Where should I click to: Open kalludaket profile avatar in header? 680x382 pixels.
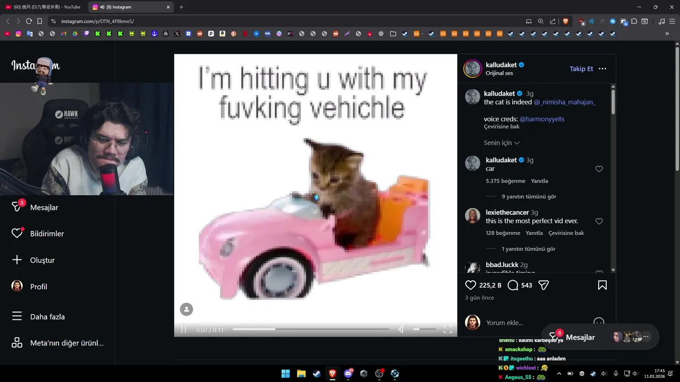tap(472, 69)
